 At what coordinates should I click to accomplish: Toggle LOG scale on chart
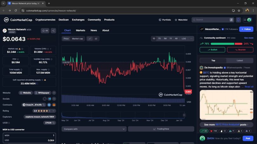click(x=184, y=39)
